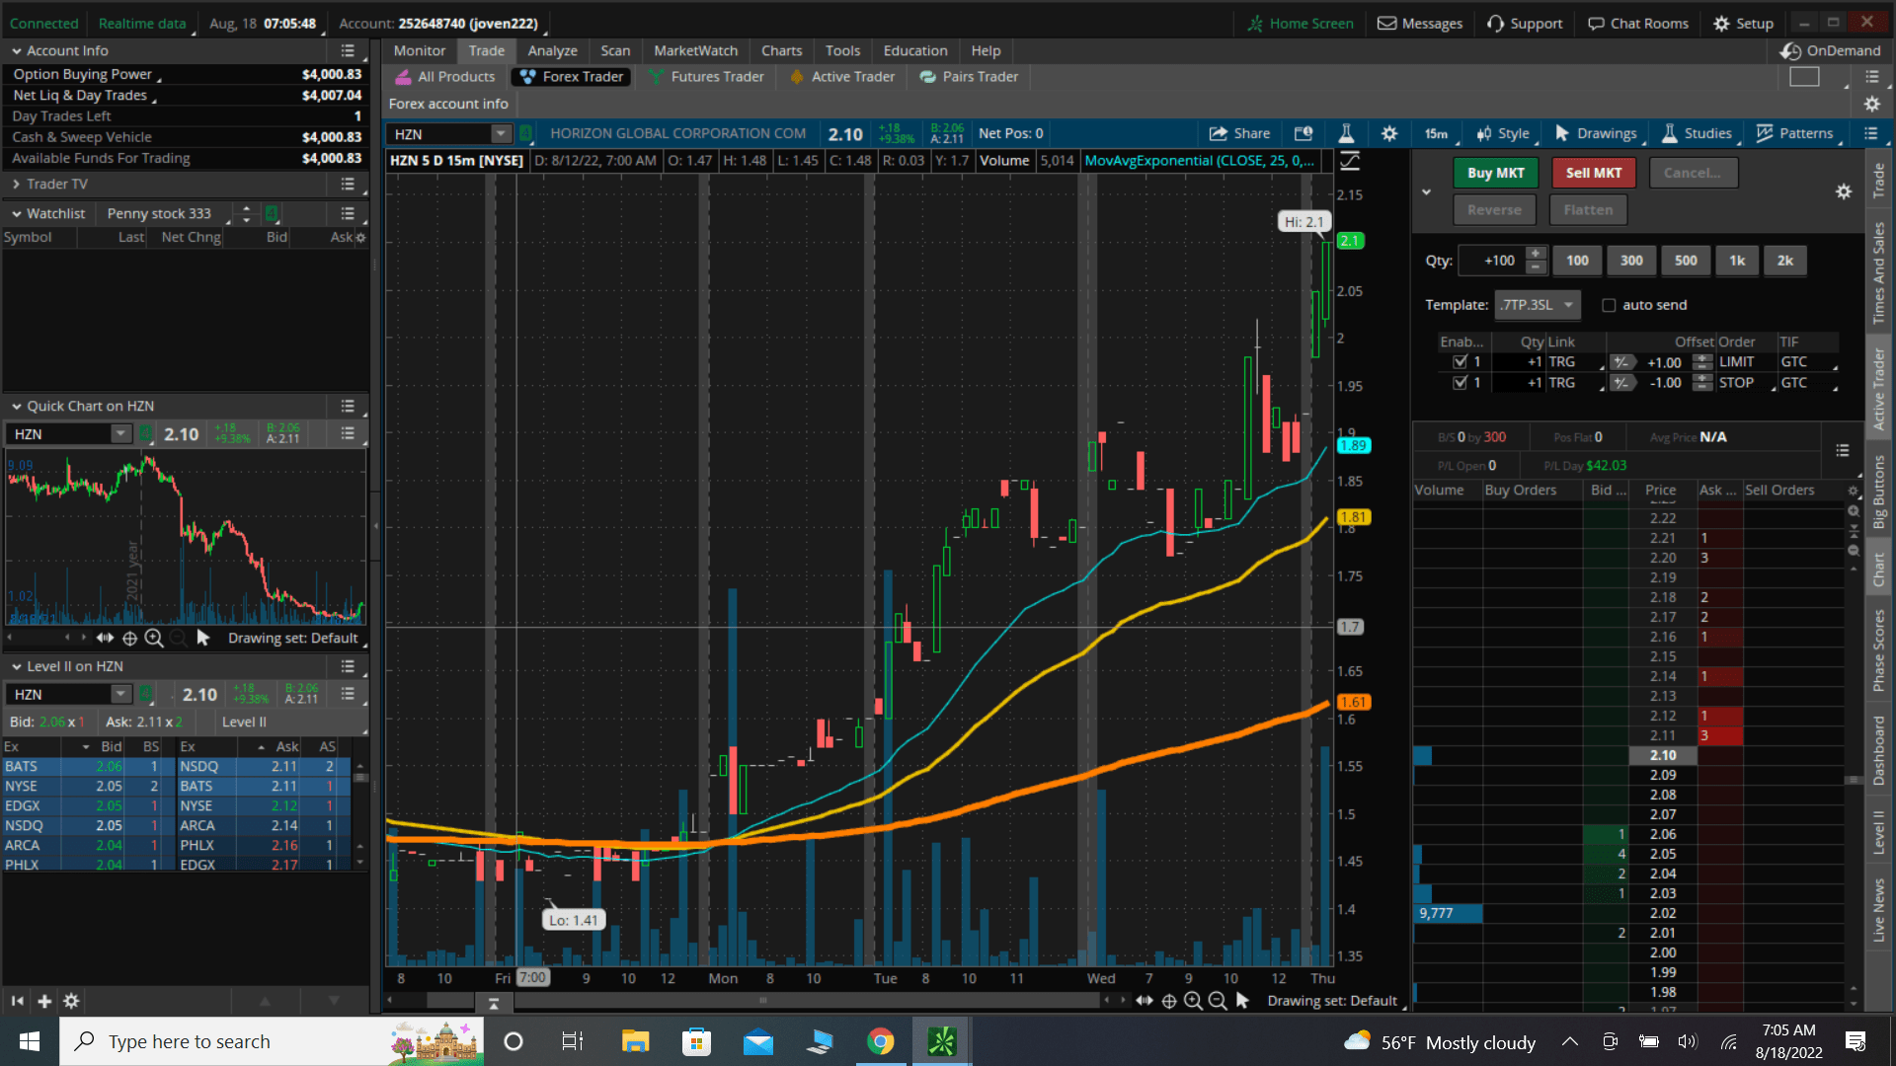Click the Buy MKT button
This screenshot has height=1066, width=1896.
(x=1495, y=173)
